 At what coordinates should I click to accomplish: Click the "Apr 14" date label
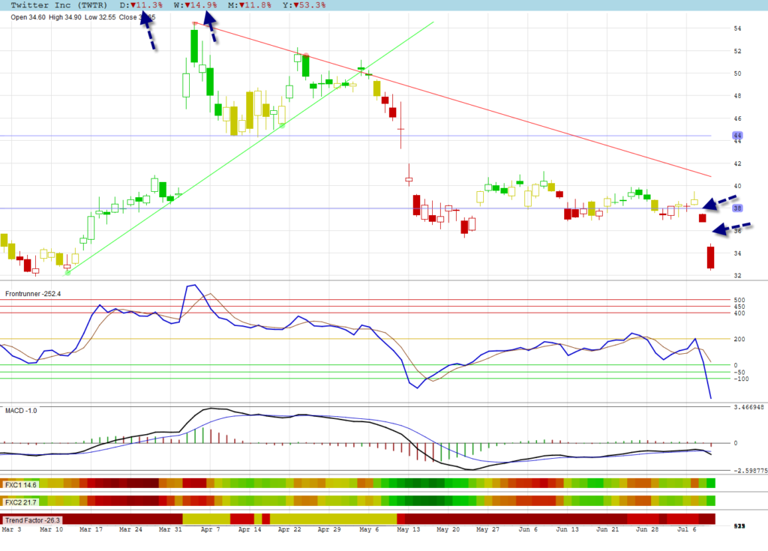click(x=250, y=529)
